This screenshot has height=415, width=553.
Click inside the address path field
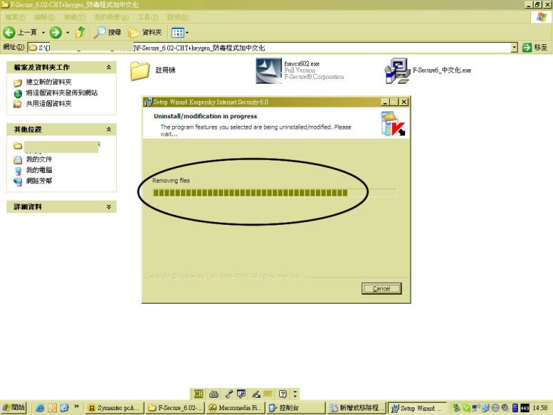[x=271, y=48]
